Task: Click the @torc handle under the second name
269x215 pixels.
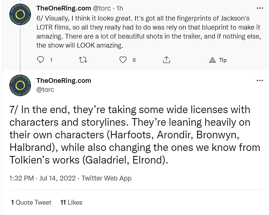Action: pos(45,89)
